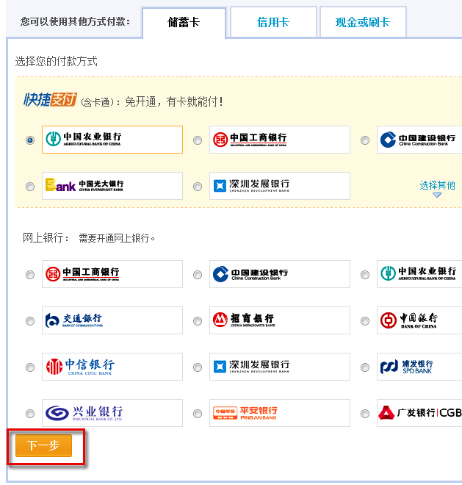Select the 中国农业银行 radio button under 快捷支付
This screenshot has height=485, width=462.
[x=30, y=140]
